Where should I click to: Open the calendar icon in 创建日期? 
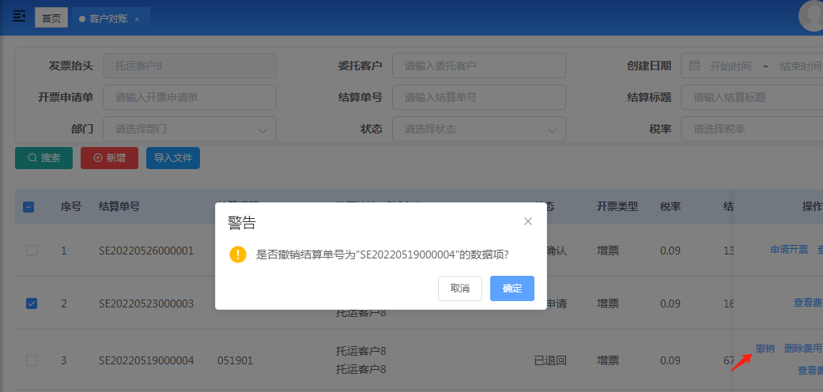click(x=694, y=66)
